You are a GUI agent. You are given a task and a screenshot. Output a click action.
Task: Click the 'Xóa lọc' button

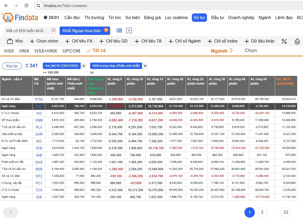click(12, 66)
